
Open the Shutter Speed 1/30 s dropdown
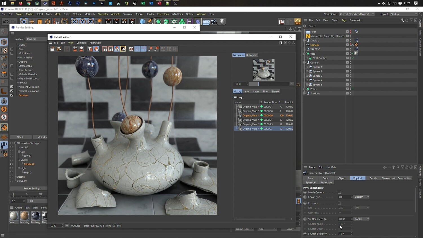361,219
